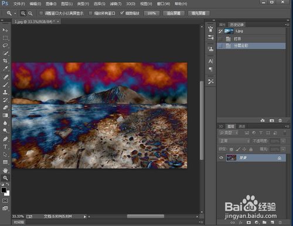The height and width of the screenshot is (226, 293).
Task: Open the blend mode dropdown 正常
Action: (234, 141)
